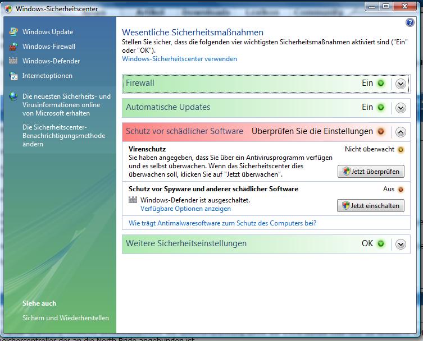423x341 pixels.
Task: Click 'Überprüfen Sie die Einstellungen' status text
Action: click(x=312, y=131)
